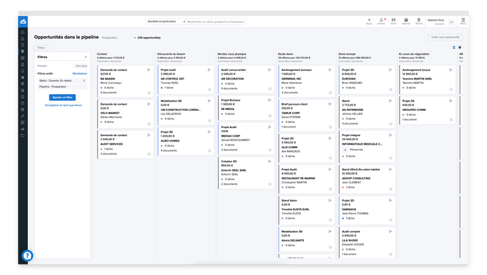487x275 pixels.
Task: Click the move arrow icon on VELO MARKET card
Action: 149,104
